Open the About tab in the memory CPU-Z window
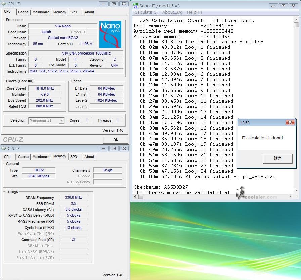 pyautogui.click(x=89, y=157)
